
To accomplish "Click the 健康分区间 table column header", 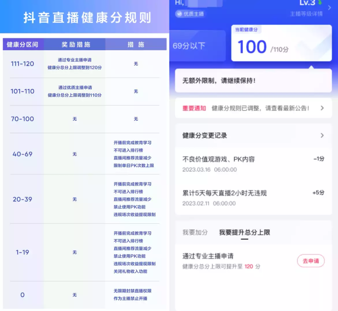I will (22, 45).
